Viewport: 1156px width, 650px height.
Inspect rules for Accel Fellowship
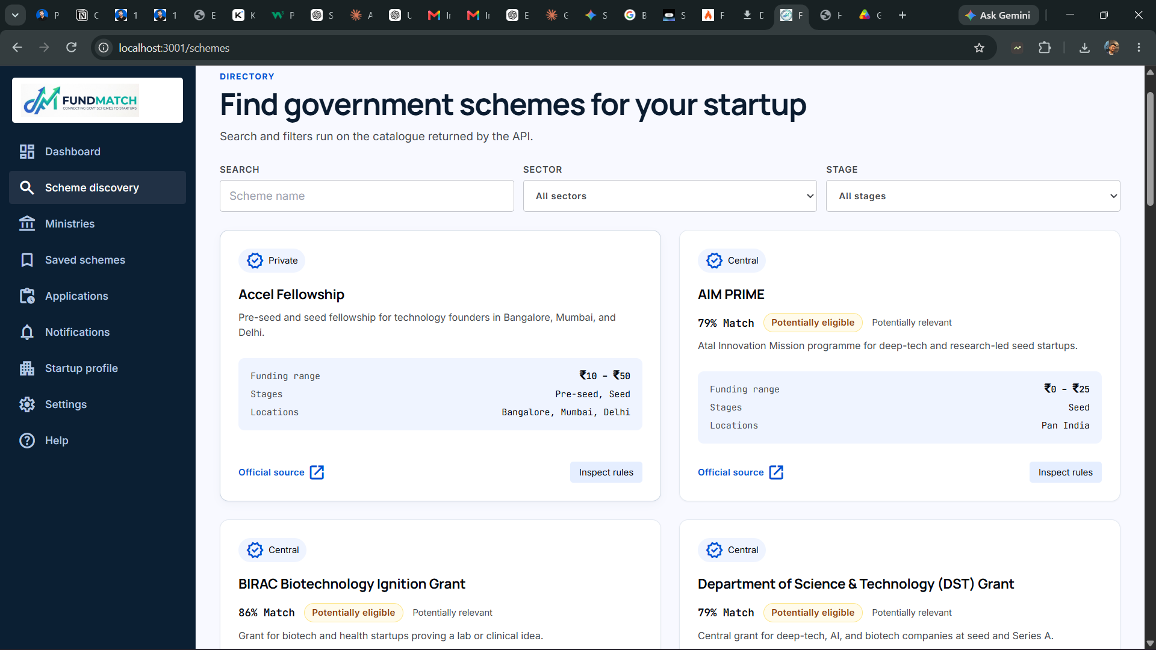[606, 472]
